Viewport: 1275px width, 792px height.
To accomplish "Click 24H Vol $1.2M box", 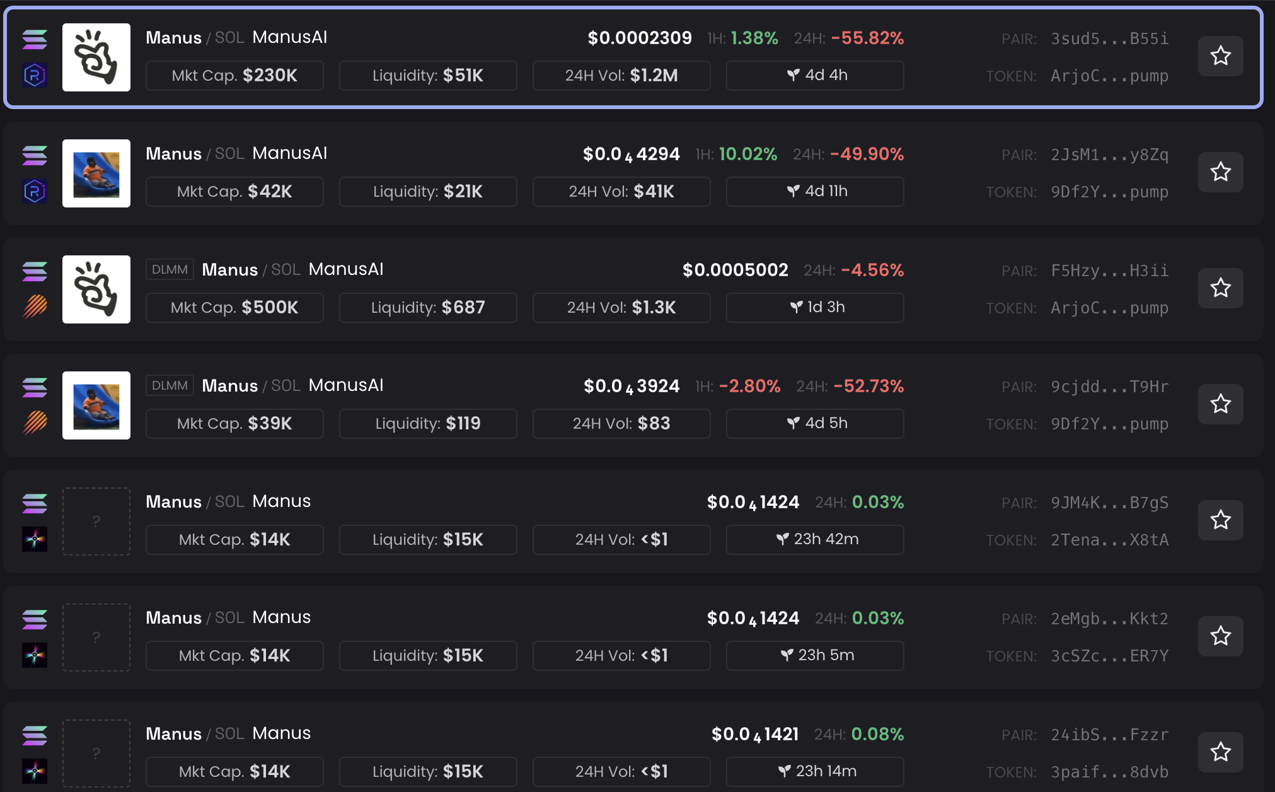I will click(x=621, y=76).
